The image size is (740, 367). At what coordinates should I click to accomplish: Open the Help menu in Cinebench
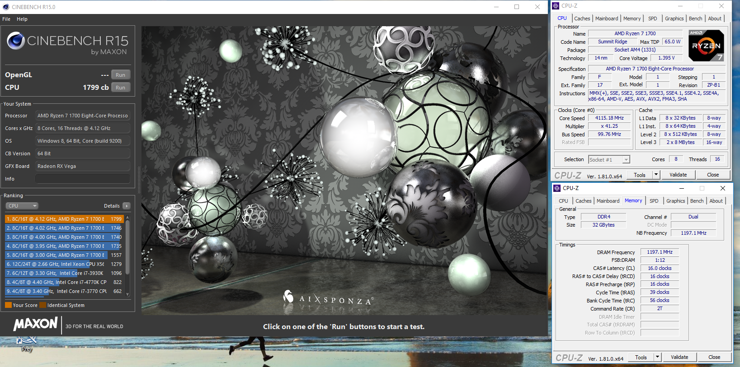tap(22, 19)
